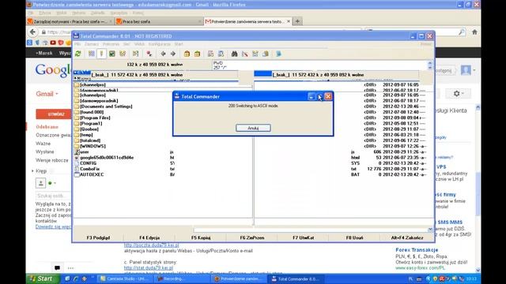Viewport: 506px width, 284px height.
Task: Select the full details view toolbar icon
Action: 101,54
